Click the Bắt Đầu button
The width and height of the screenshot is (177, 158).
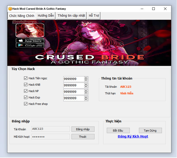(118, 131)
